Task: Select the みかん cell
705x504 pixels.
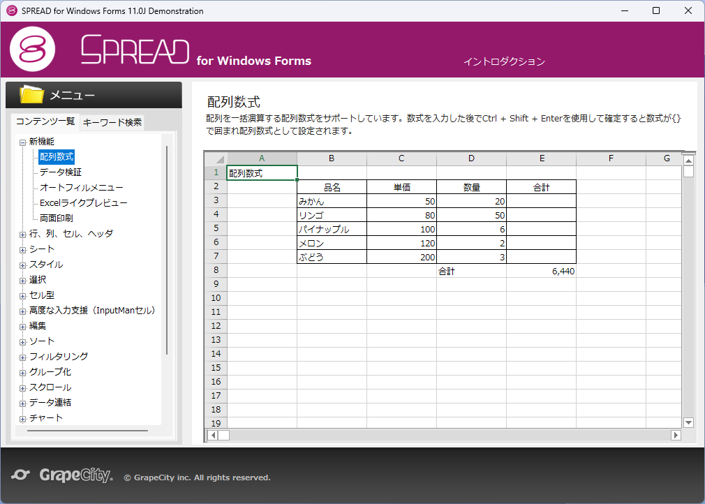Action: pyautogui.click(x=332, y=201)
